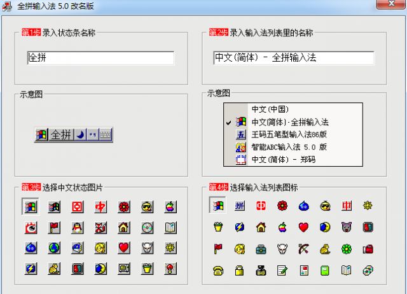Pick lightning bolt picture in step 3

pos(31,269)
